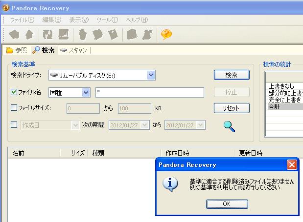This screenshot has width=303, height=222.
Task: Open the 同種 match type dropdown
Action: click(86, 92)
